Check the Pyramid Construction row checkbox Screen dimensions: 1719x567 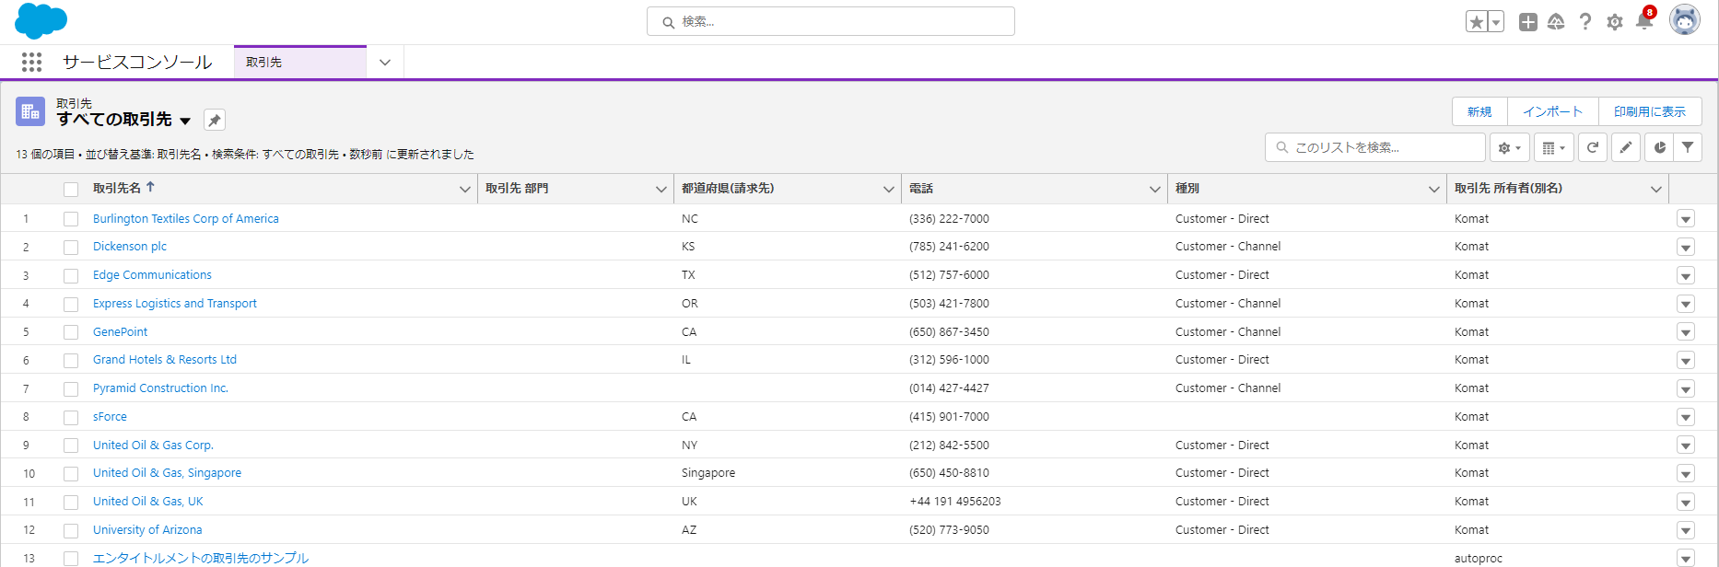click(71, 389)
